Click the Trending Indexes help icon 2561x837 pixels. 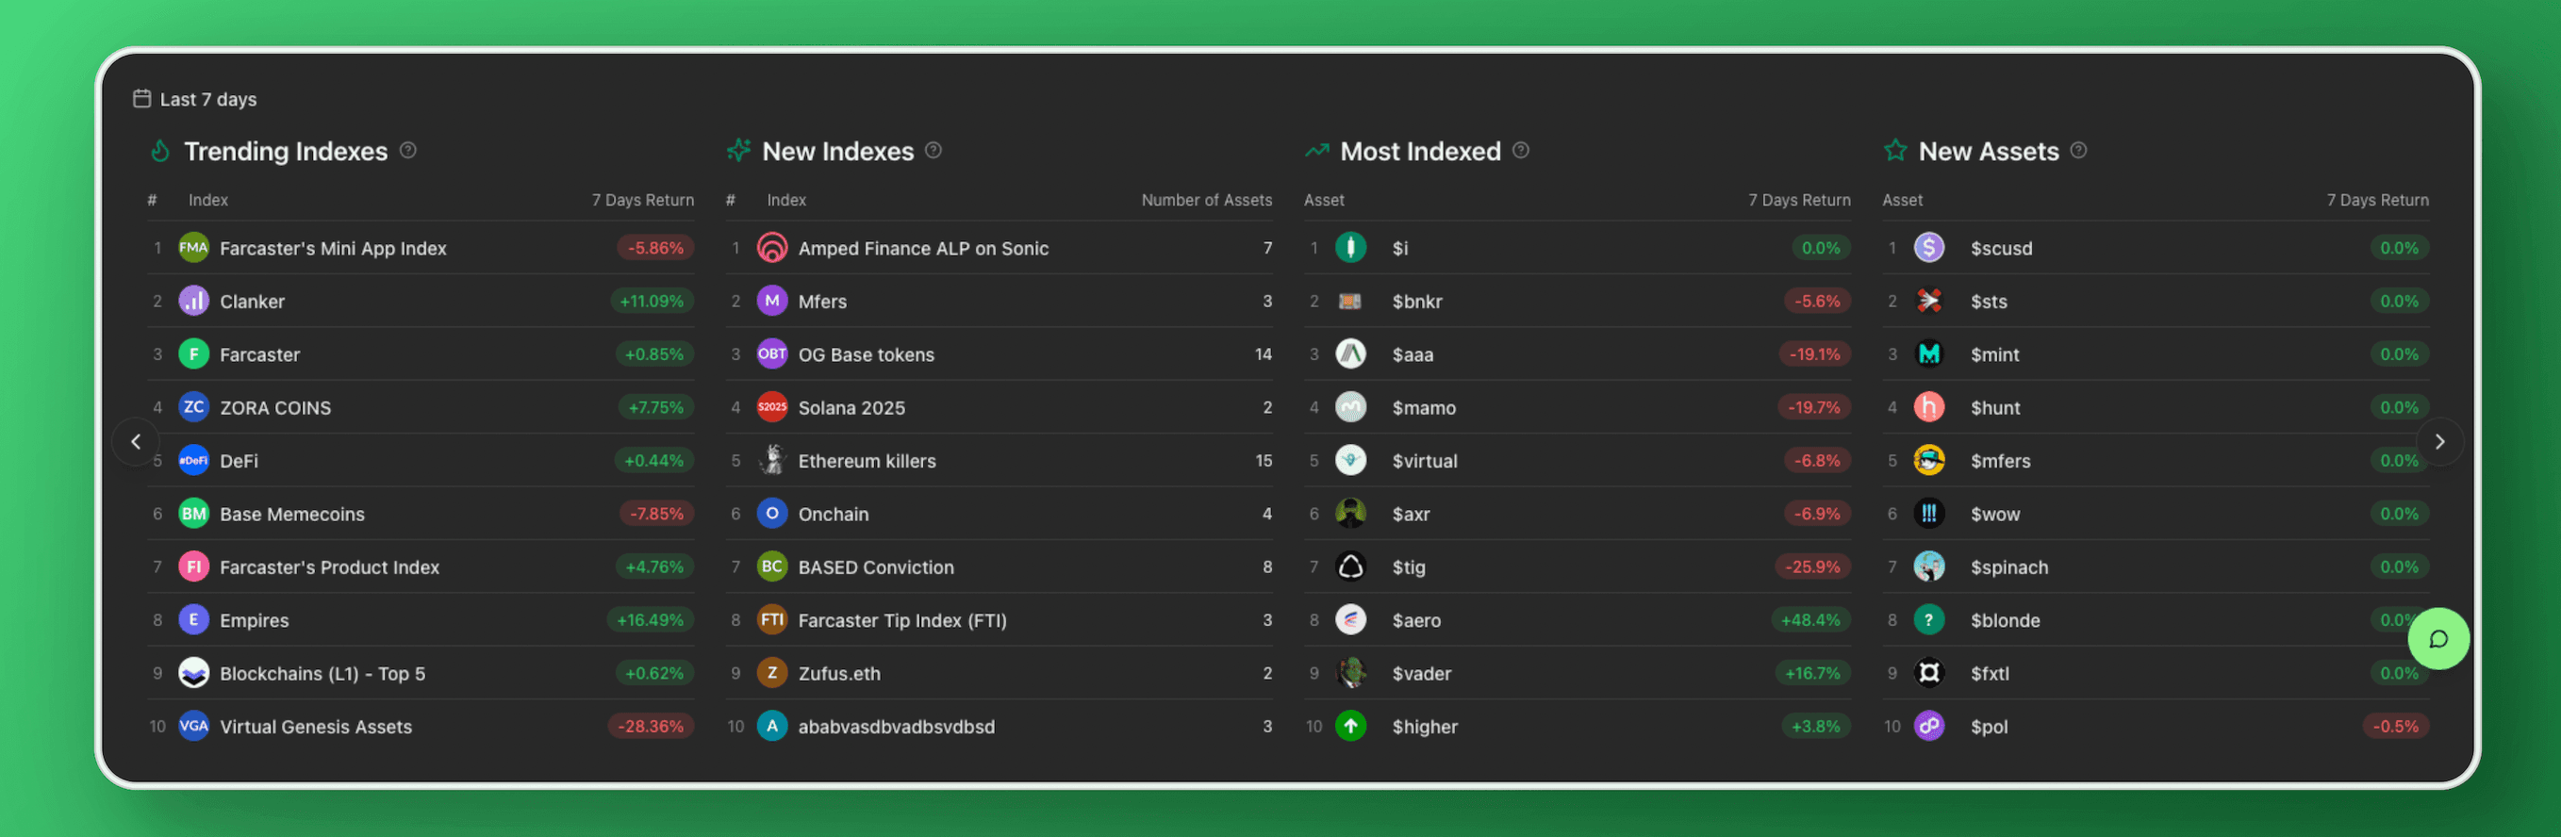(407, 150)
